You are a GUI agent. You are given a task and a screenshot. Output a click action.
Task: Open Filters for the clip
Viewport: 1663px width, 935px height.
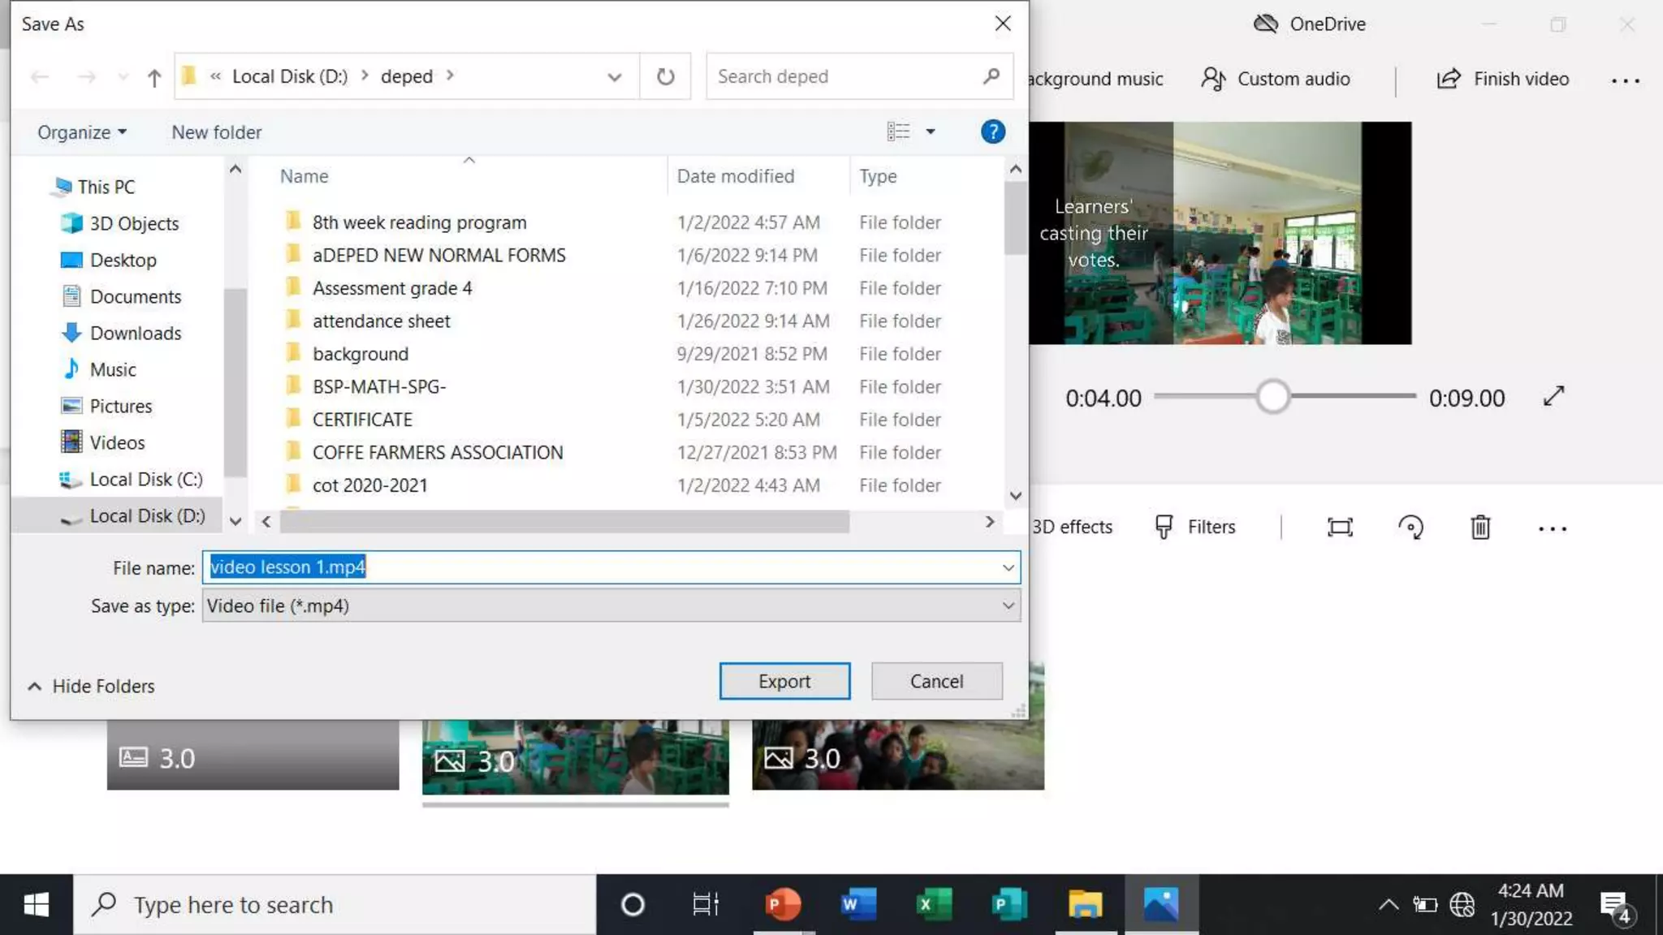1195,528
